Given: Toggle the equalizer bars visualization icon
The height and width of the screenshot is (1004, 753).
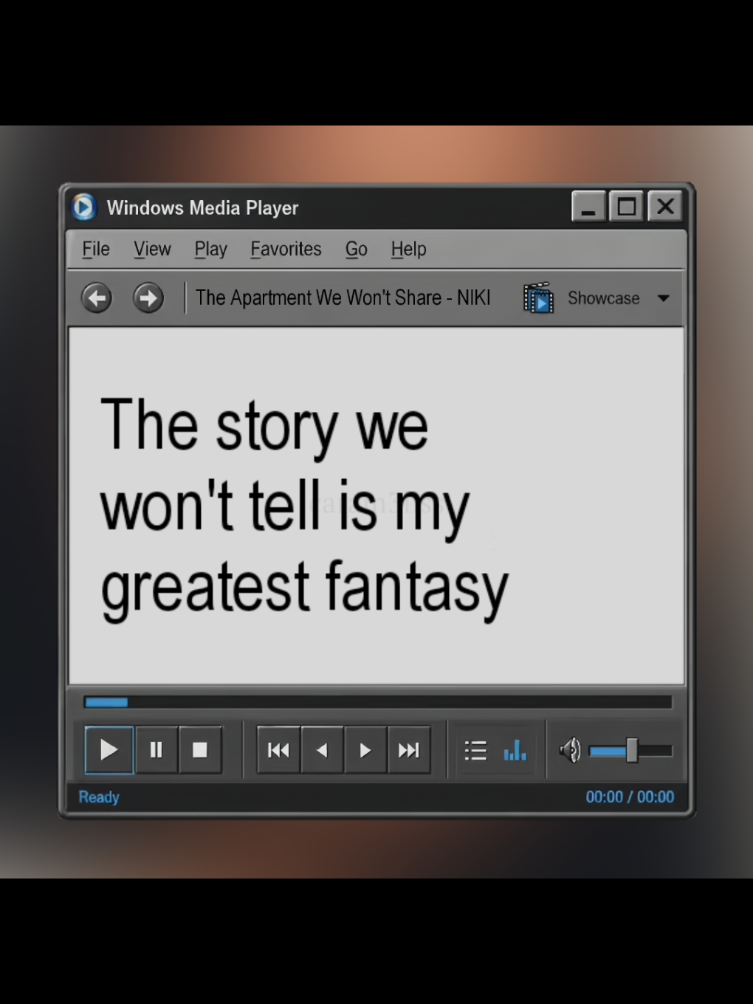Looking at the screenshot, I should tap(515, 751).
